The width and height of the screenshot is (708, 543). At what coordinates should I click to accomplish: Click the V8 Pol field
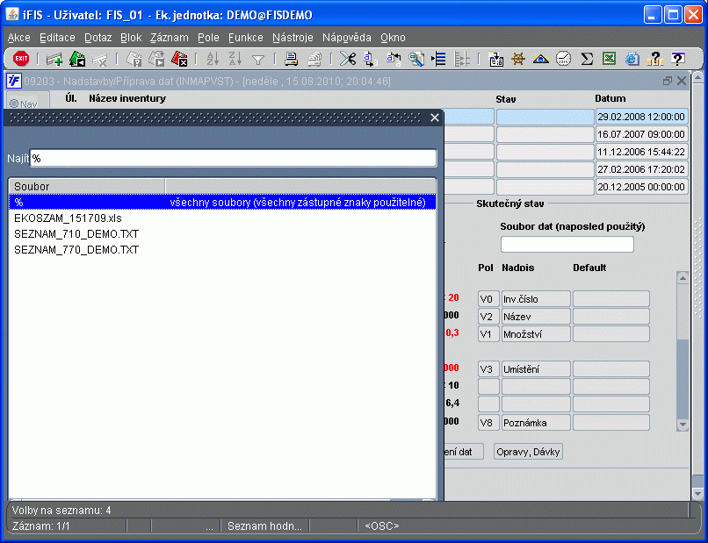488,423
